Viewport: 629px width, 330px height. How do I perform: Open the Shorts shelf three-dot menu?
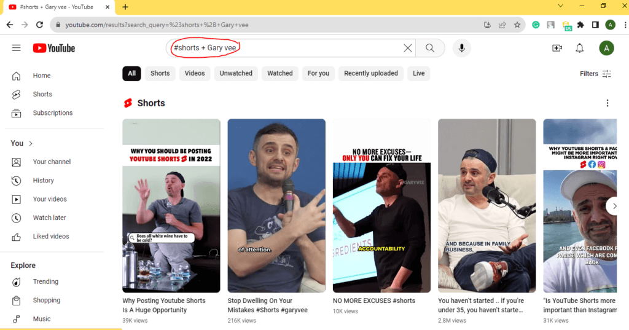tap(608, 103)
